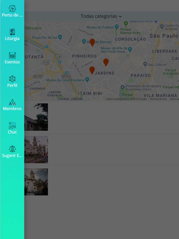The height and width of the screenshot is (239, 179).
Task: Open the Membros people icon
Action: click(x=12, y=102)
